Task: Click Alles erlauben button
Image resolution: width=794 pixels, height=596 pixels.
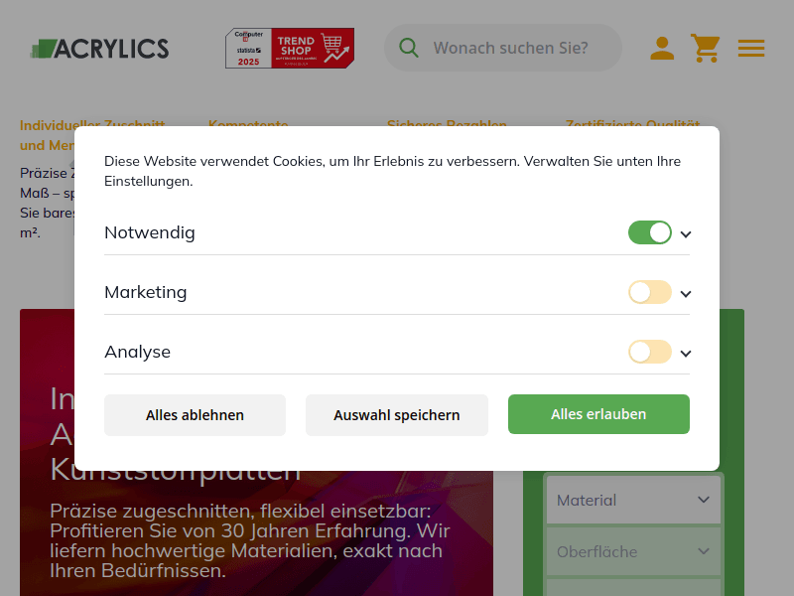Action: [598, 414]
